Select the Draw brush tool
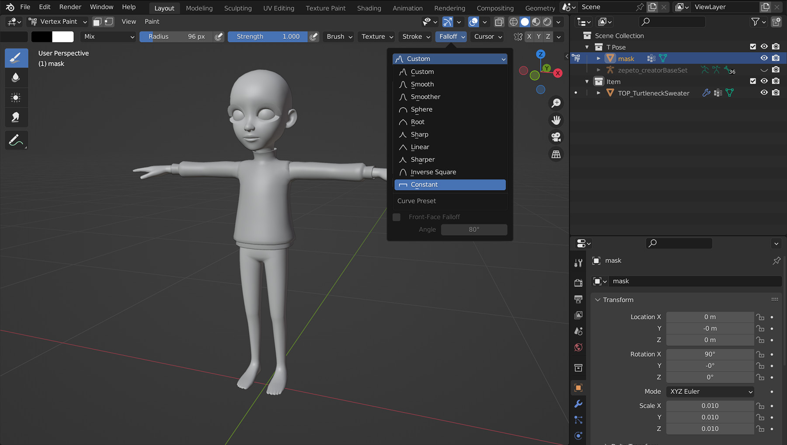 point(16,58)
